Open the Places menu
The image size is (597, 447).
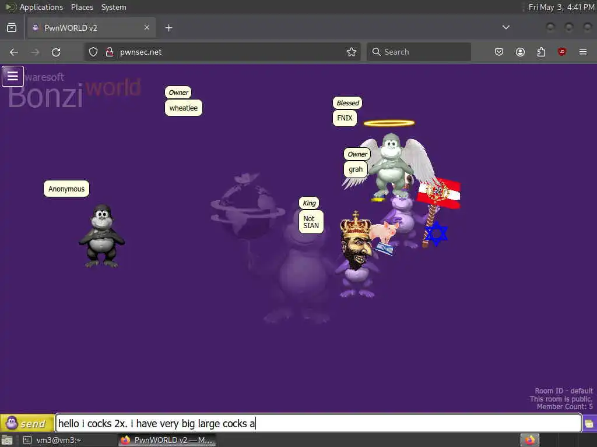(x=82, y=7)
